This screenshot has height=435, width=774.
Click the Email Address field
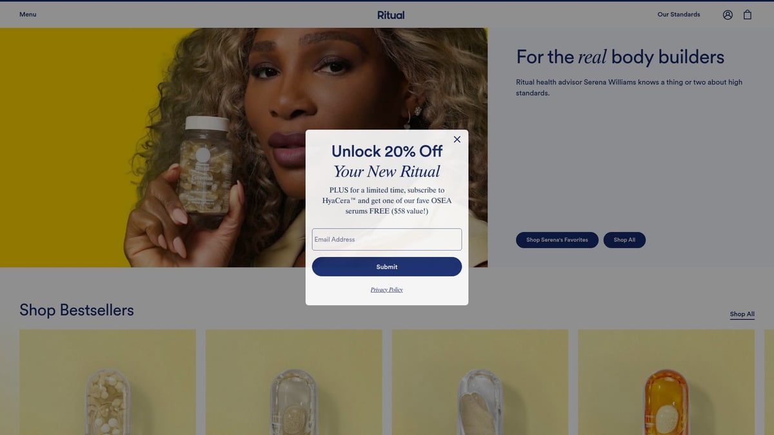click(x=387, y=239)
